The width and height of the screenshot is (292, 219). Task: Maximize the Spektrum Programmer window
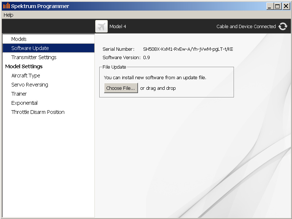pos(277,6)
